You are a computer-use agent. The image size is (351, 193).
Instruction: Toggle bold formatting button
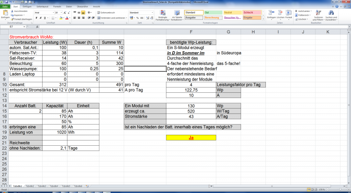(x=36, y=18)
